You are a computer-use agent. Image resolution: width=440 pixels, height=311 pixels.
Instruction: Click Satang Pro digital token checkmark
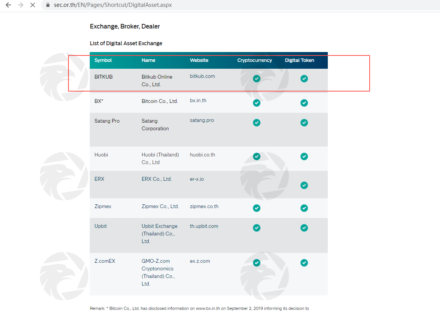pos(304,123)
